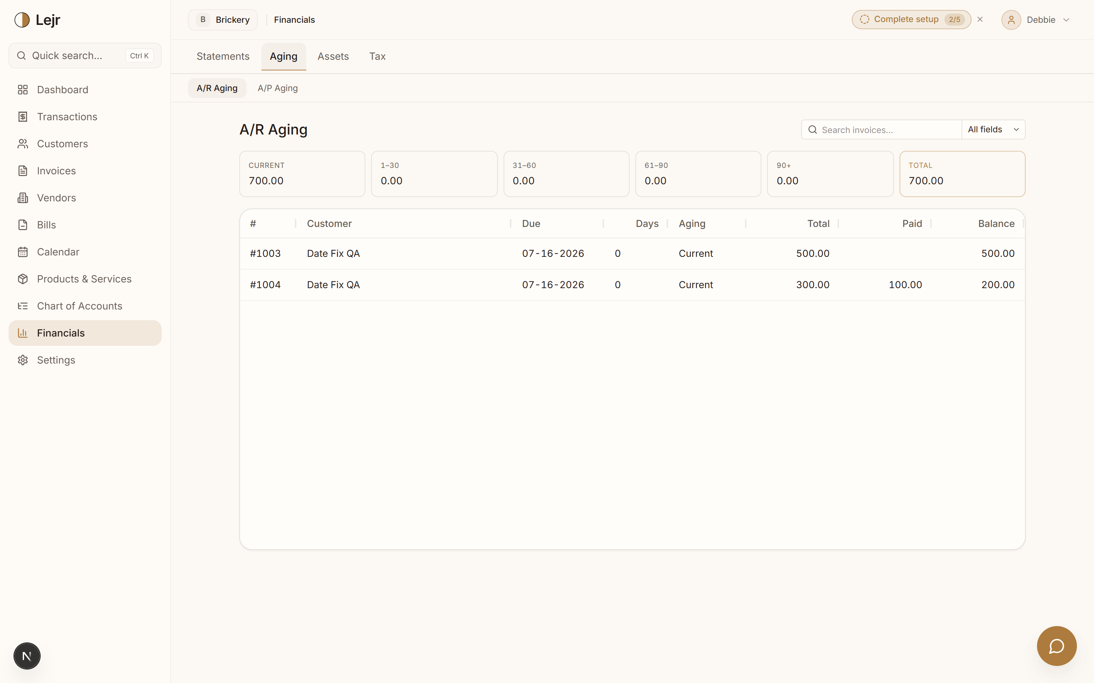
Task: Sort by the Due column header
Action: tap(531, 224)
